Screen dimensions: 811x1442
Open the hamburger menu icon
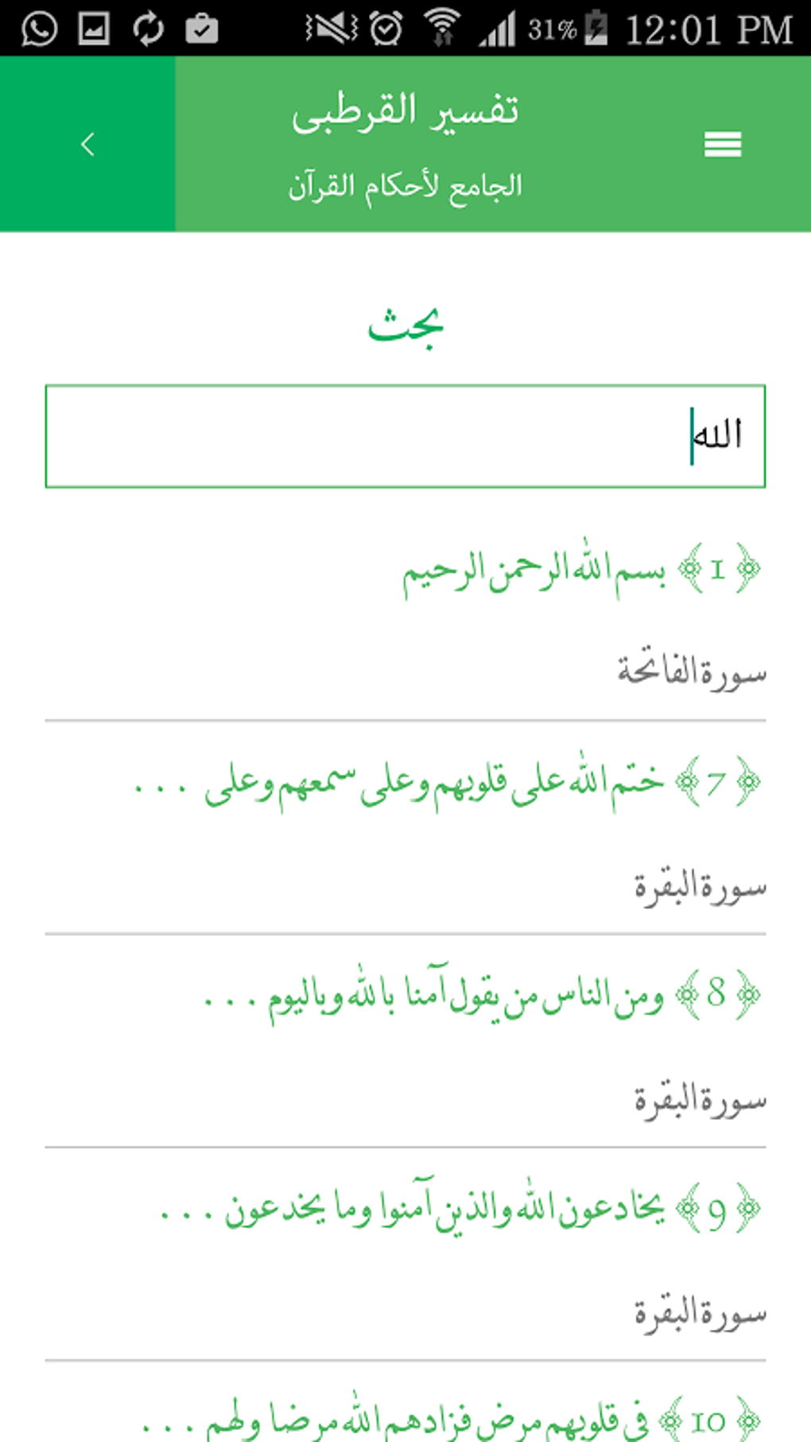click(722, 144)
